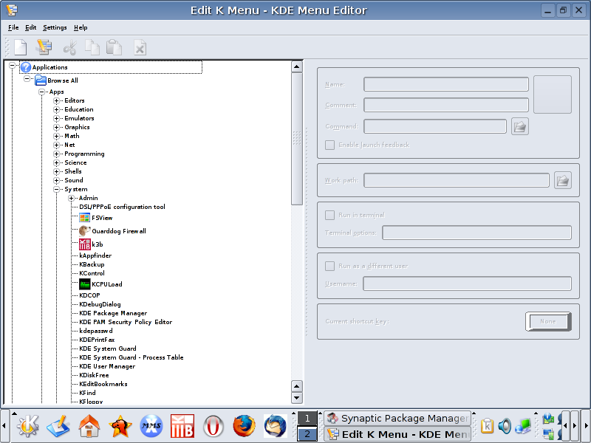Click the None shortcut key button
Screen dimensions: 591x443
(547, 321)
